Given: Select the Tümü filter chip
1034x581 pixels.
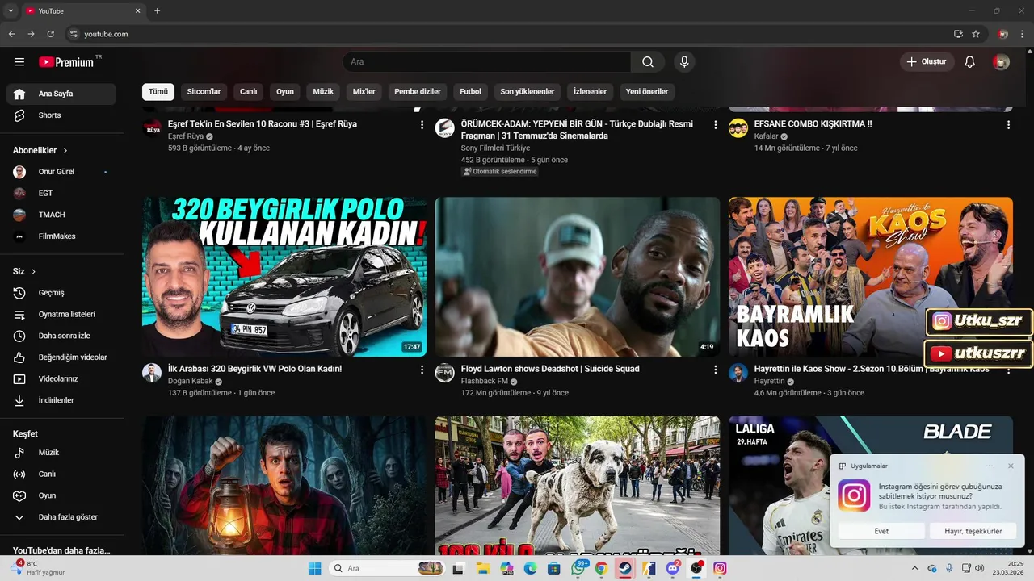Looking at the screenshot, I should [x=158, y=92].
